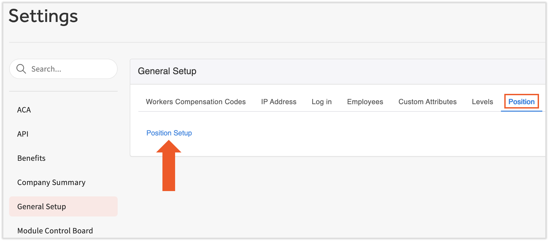The height and width of the screenshot is (241, 549).
Task: Select General Setup in the sidebar
Action: [x=42, y=207]
